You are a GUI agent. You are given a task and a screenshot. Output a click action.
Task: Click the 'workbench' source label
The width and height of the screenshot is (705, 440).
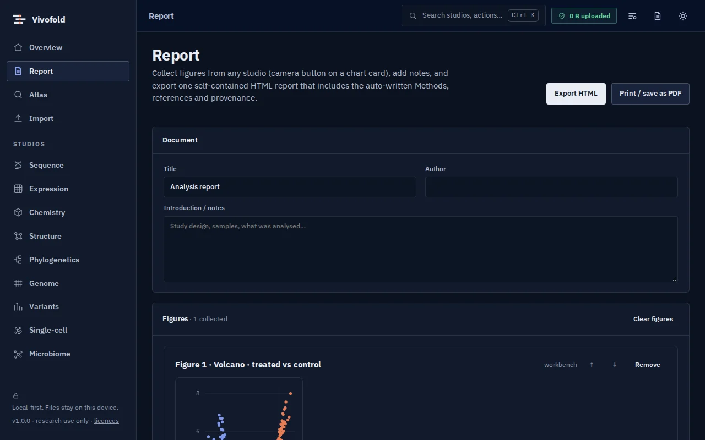click(561, 365)
